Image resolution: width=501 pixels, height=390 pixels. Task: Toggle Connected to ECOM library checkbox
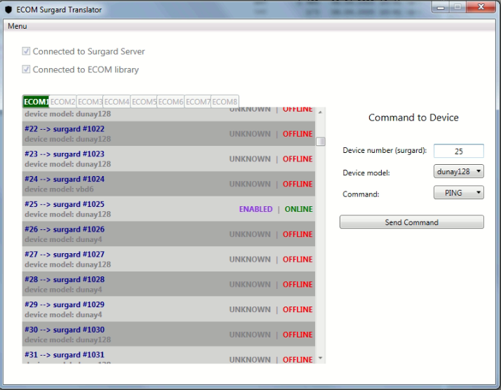(x=26, y=69)
